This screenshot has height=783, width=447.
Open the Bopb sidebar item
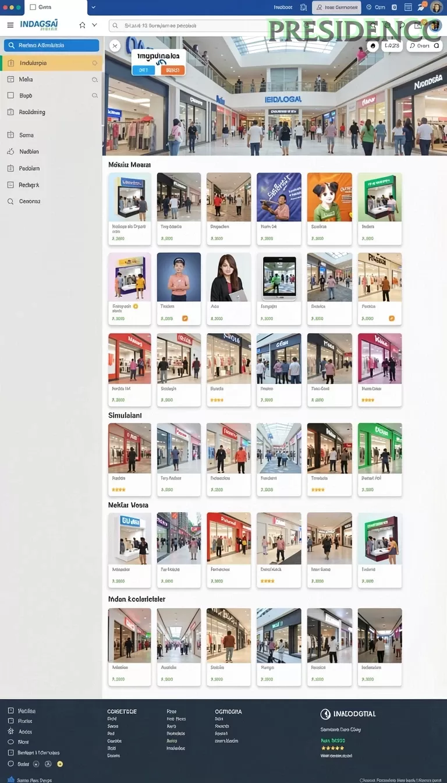coord(52,96)
